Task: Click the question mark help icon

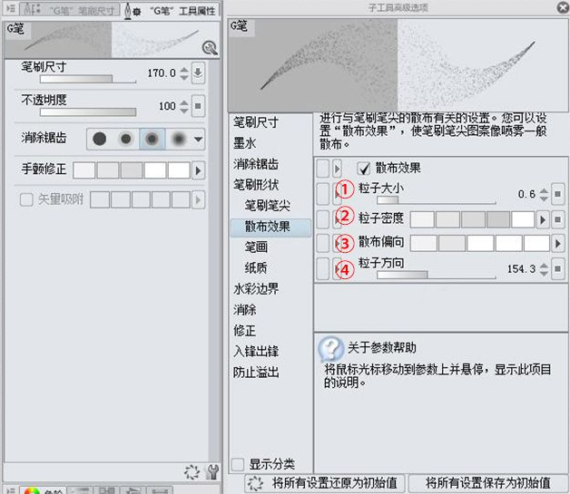Action: (x=330, y=349)
